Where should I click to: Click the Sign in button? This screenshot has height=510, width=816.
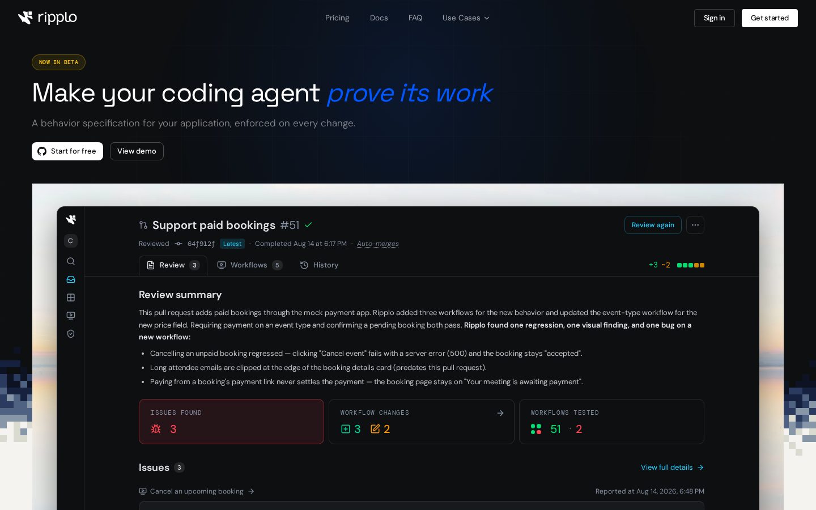(x=714, y=18)
